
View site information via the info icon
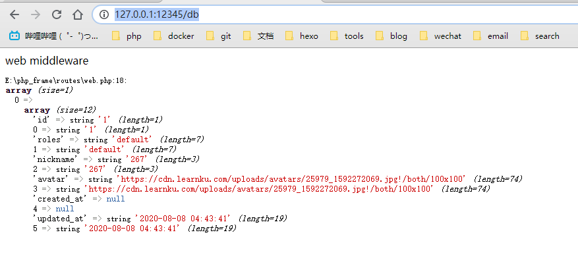point(104,14)
